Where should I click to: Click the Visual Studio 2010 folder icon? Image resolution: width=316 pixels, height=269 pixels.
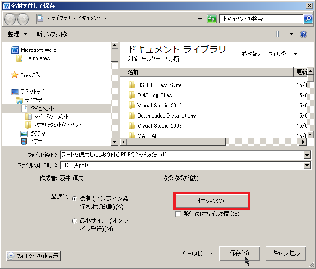tap(131, 105)
